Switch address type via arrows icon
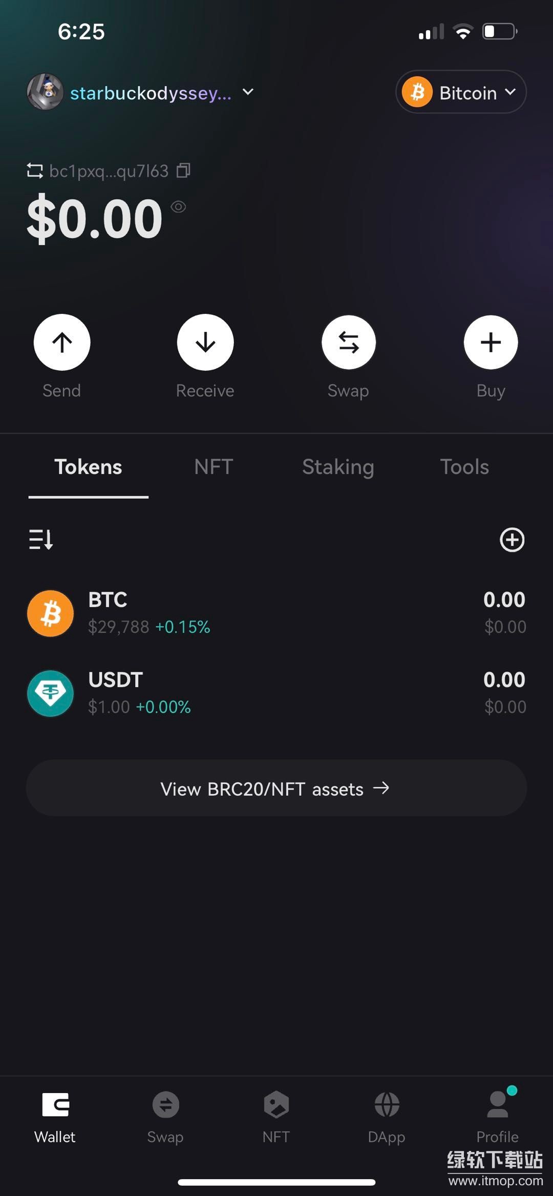Image resolution: width=553 pixels, height=1196 pixels. 35,170
